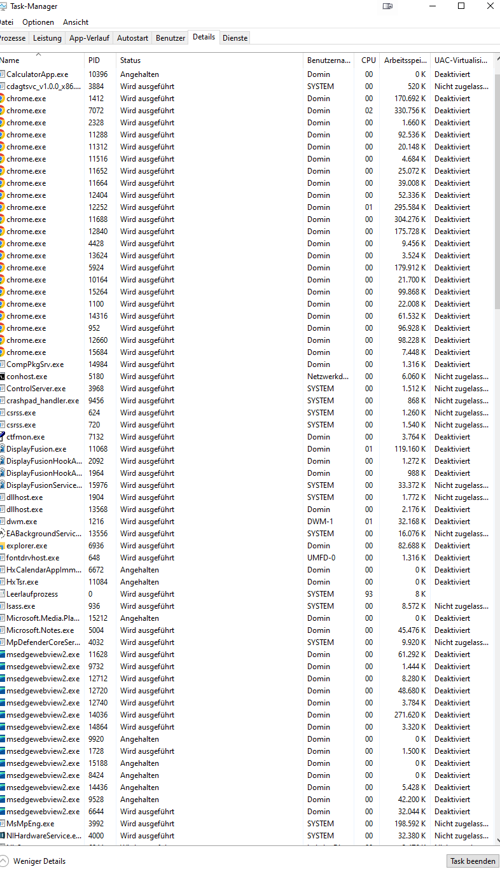The height and width of the screenshot is (874, 500).
Task: Click the 271.620 K memory value
Action: click(410, 715)
